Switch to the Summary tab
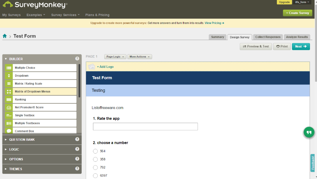This screenshot has height=179, width=317. (218, 37)
